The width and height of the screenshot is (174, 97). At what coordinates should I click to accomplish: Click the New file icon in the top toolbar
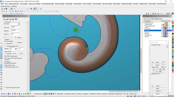pos(2,9)
